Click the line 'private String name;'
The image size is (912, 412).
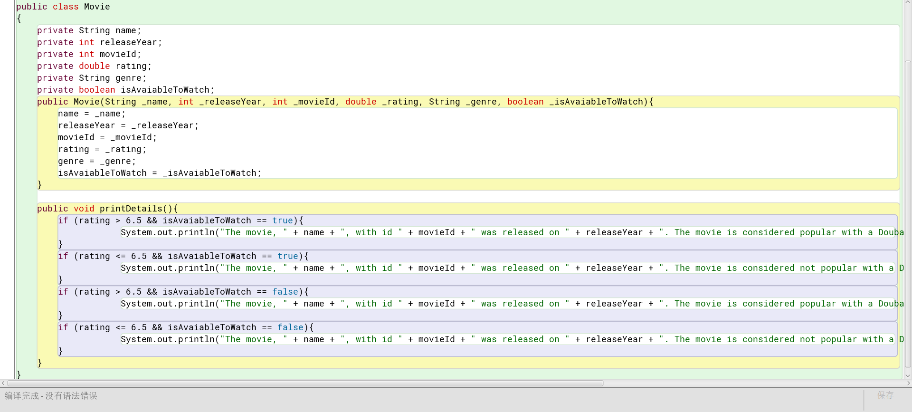point(89,30)
